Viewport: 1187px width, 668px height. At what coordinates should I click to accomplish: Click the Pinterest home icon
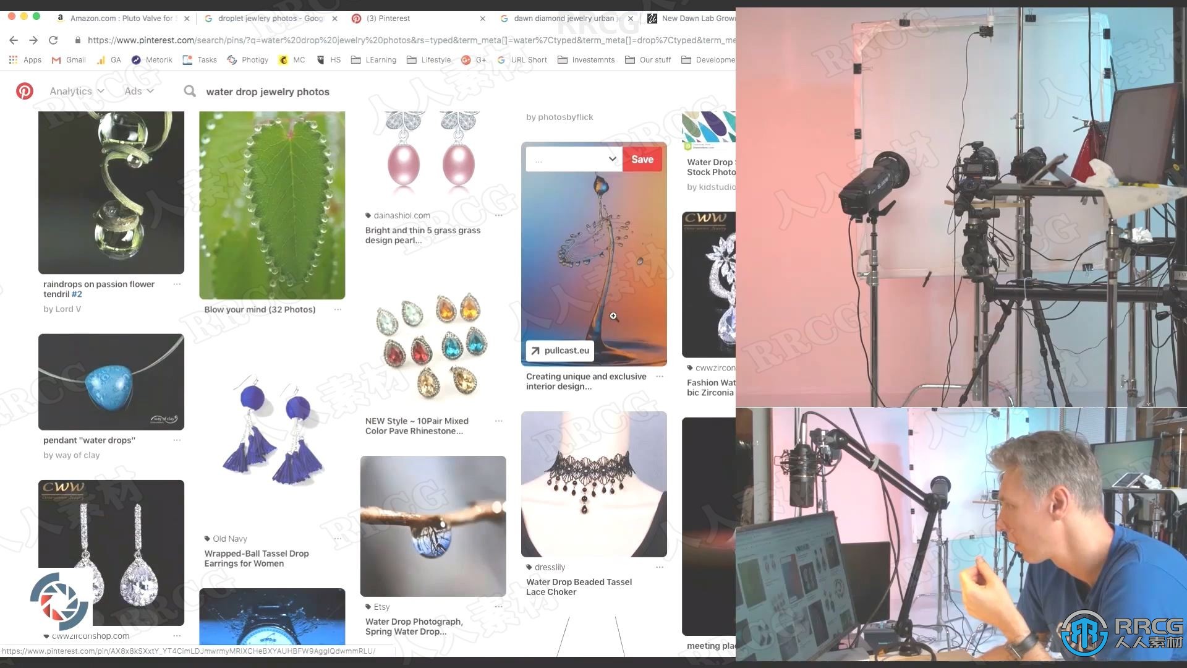click(25, 90)
